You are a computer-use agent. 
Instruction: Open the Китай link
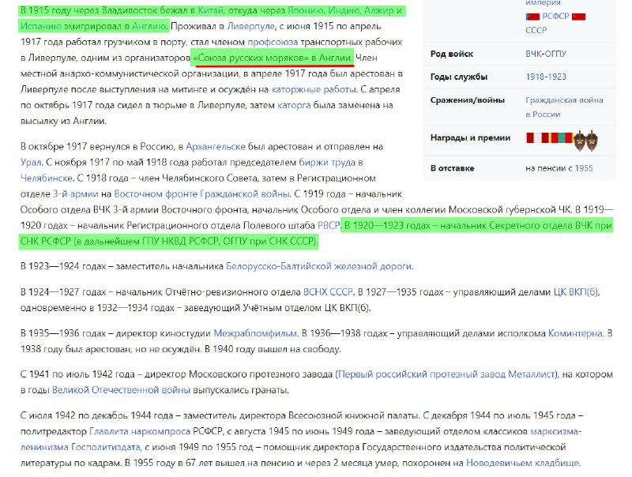(x=210, y=10)
